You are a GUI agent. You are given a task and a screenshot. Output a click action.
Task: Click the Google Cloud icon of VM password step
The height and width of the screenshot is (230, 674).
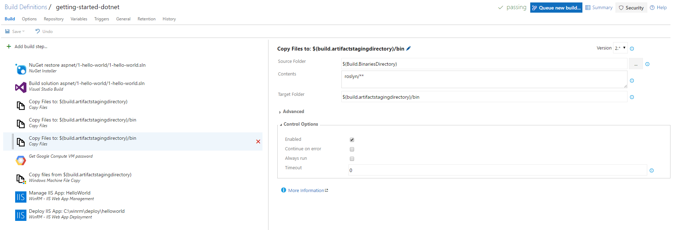pos(21,160)
